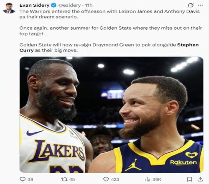Open Evan Sidery's profile avatar
Screen dimensions: 209x184
[x=9, y=8]
